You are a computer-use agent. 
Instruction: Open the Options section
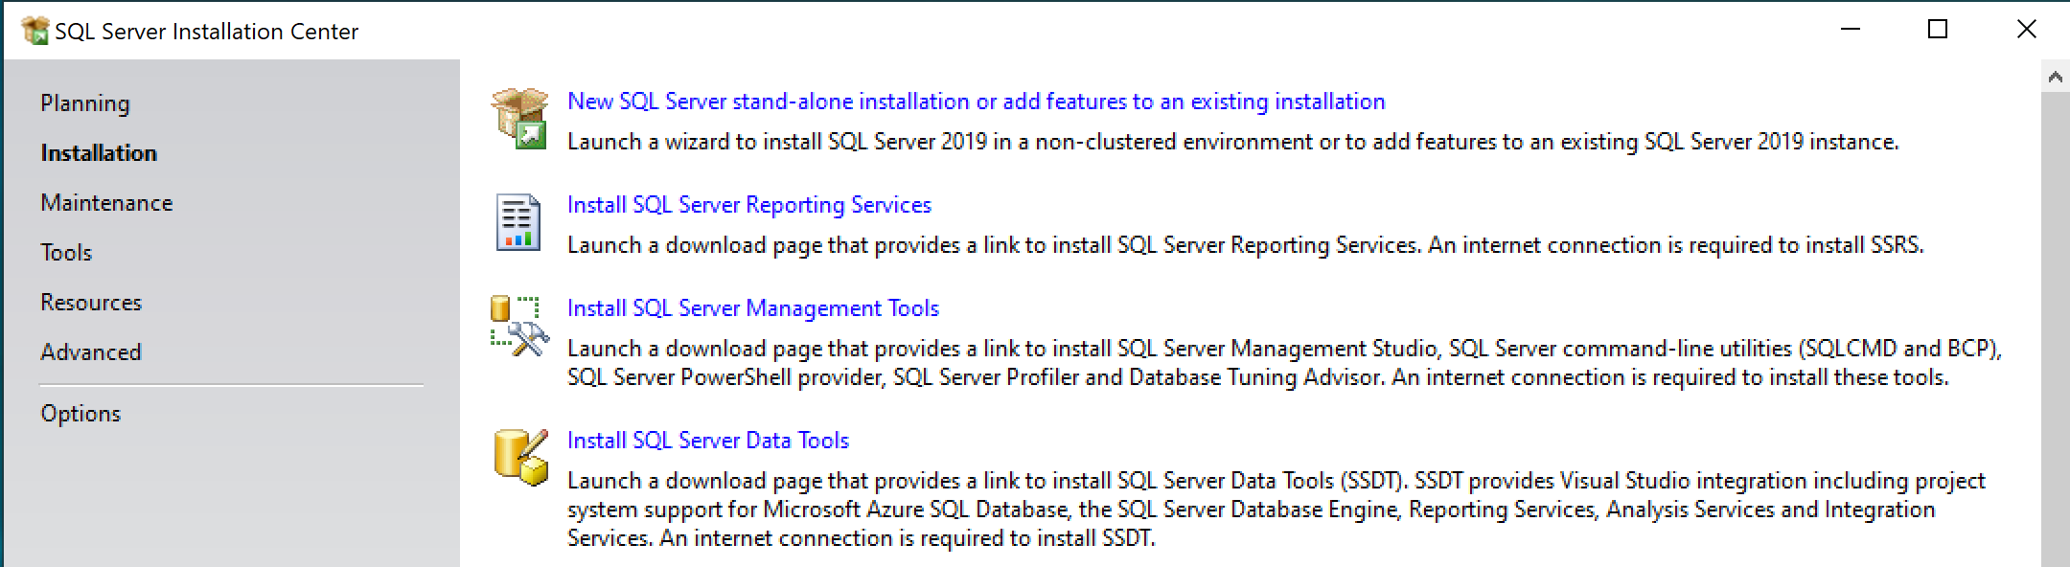click(x=80, y=413)
